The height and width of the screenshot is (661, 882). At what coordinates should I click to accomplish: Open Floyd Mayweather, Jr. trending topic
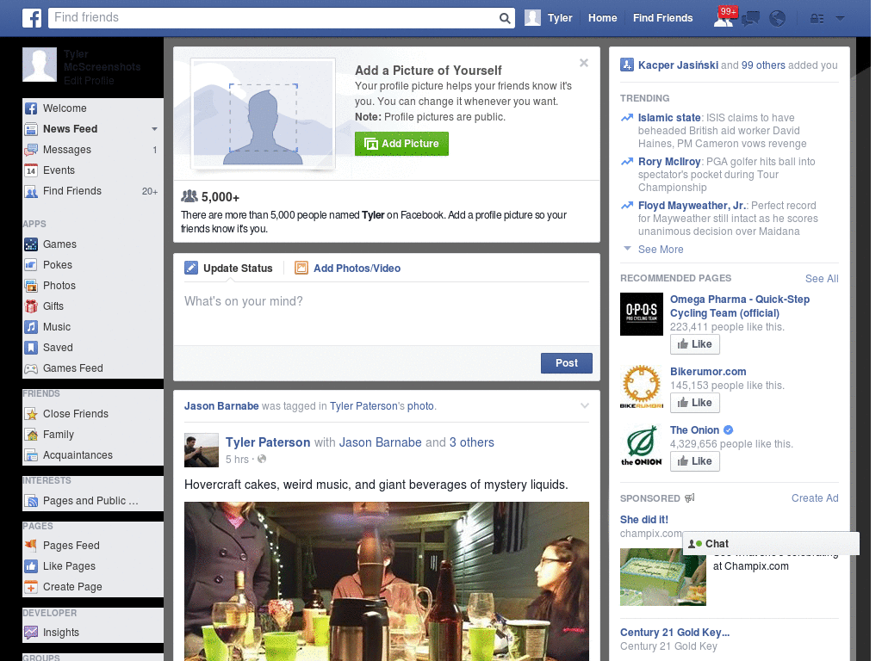click(692, 205)
